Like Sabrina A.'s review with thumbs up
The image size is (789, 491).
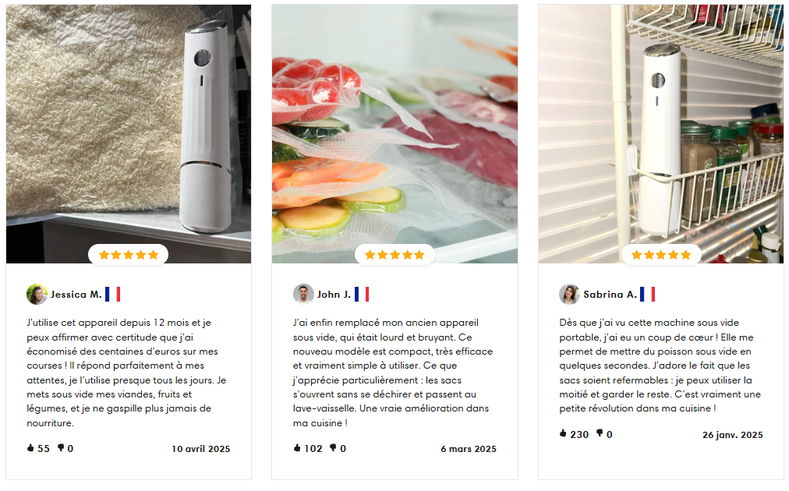(x=563, y=433)
